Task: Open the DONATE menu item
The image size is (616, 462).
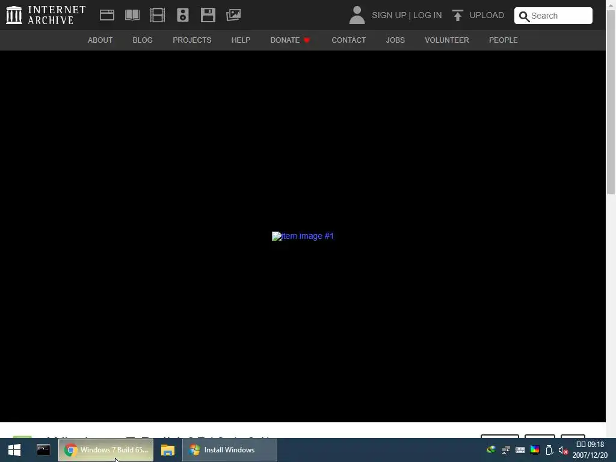Action: click(x=290, y=40)
